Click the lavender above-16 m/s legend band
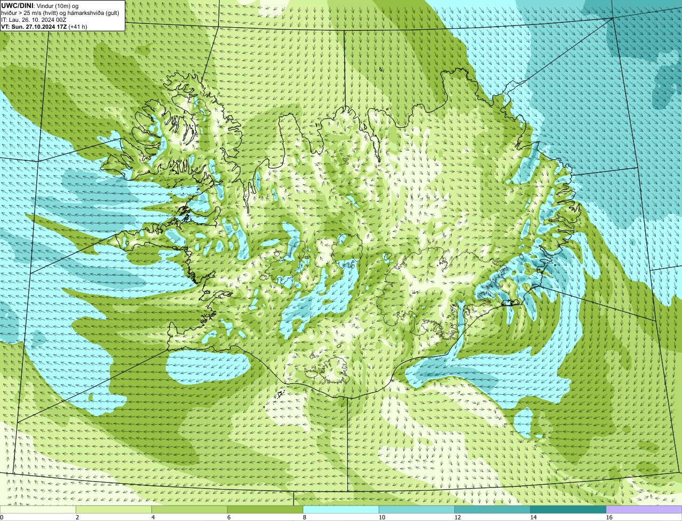This screenshot has width=682, height=521. pyautogui.click(x=644, y=510)
